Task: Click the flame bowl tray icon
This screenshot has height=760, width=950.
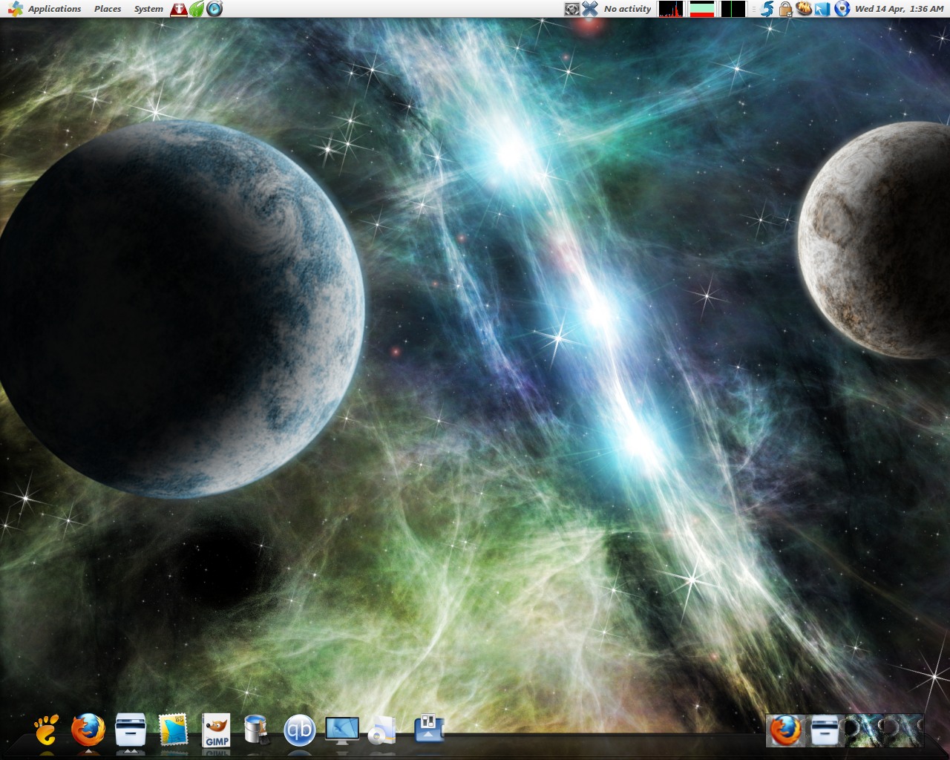Action: pyautogui.click(x=804, y=9)
